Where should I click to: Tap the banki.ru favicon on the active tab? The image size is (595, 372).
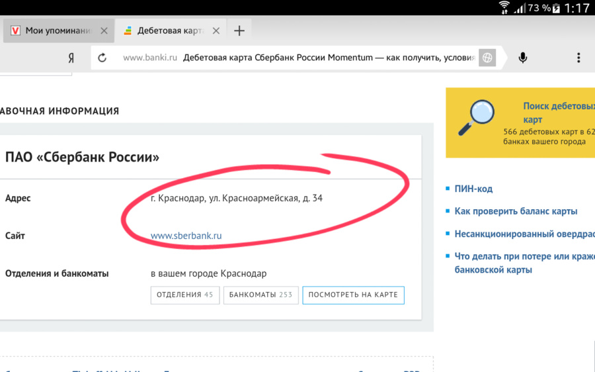[x=128, y=30]
